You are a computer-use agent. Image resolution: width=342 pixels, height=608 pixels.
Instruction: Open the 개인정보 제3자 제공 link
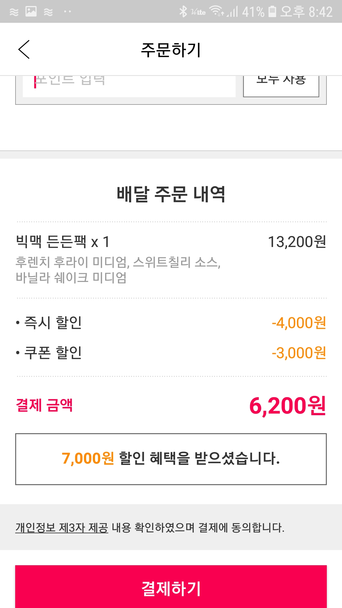click(62, 528)
